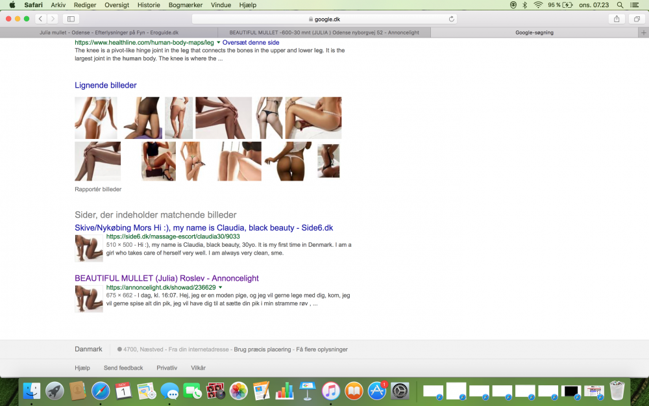Select the Google-søgning tab
The width and height of the screenshot is (649, 406).
[534, 32]
